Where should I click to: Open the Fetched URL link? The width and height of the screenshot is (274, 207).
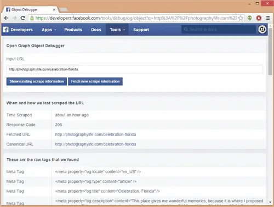[95, 135]
